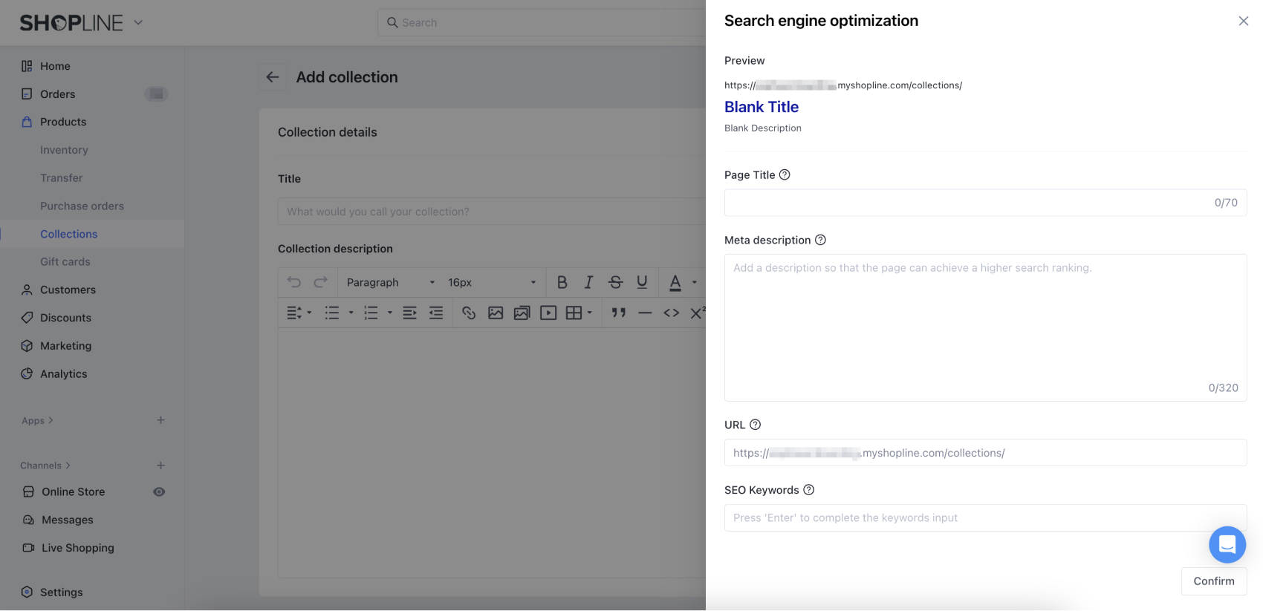Click the Online Store eye icon
Viewport: 1263px width, 611px height.
tap(159, 491)
